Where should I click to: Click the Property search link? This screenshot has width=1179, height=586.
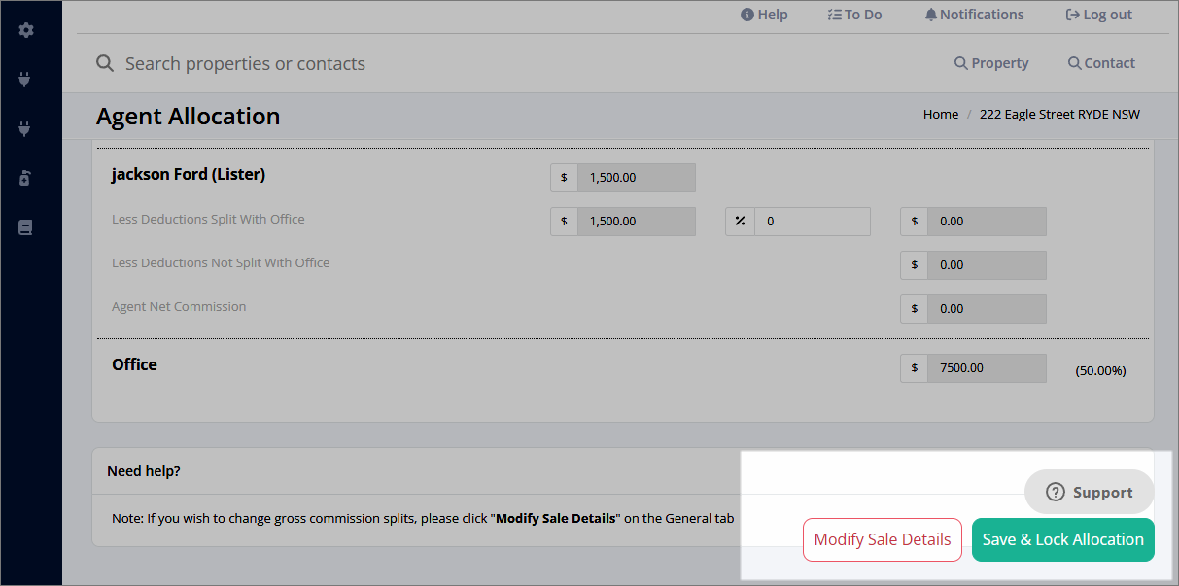tap(991, 63)
